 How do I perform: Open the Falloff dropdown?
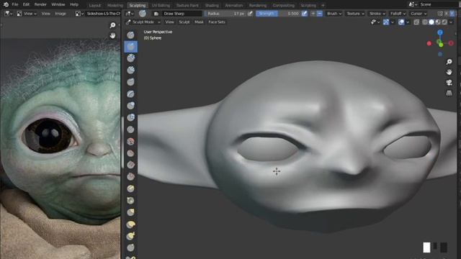[398, 14]
